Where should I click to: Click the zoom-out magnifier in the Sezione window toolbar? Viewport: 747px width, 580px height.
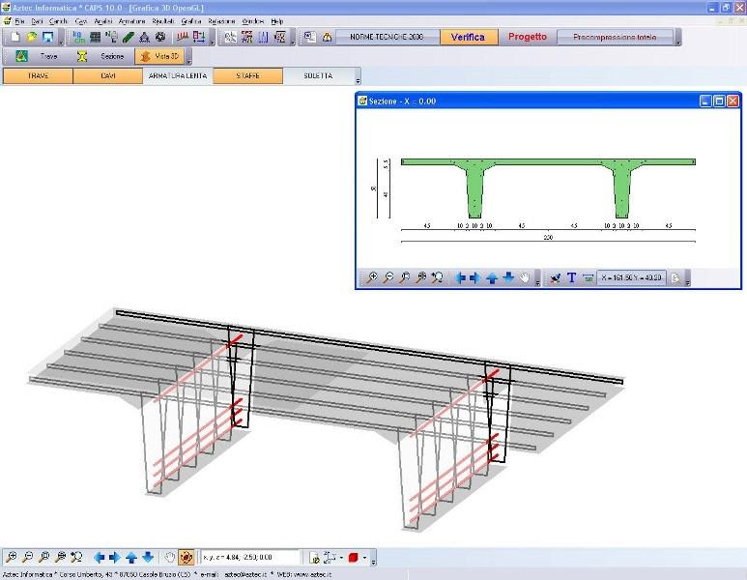click(388, 278)
